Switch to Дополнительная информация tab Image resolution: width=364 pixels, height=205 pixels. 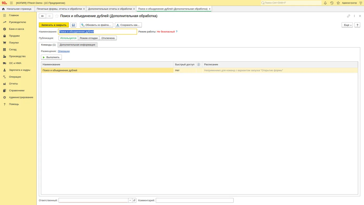pyautogui.click(x=77, y=45)
